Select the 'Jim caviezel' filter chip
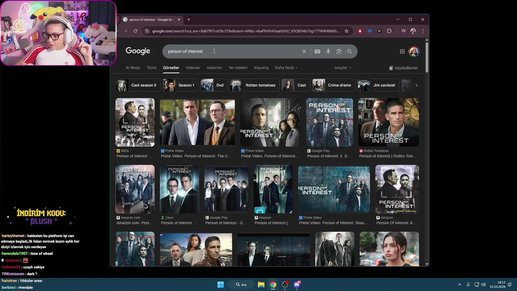Screen dimensions: 517x291 (x=378, y=85)
